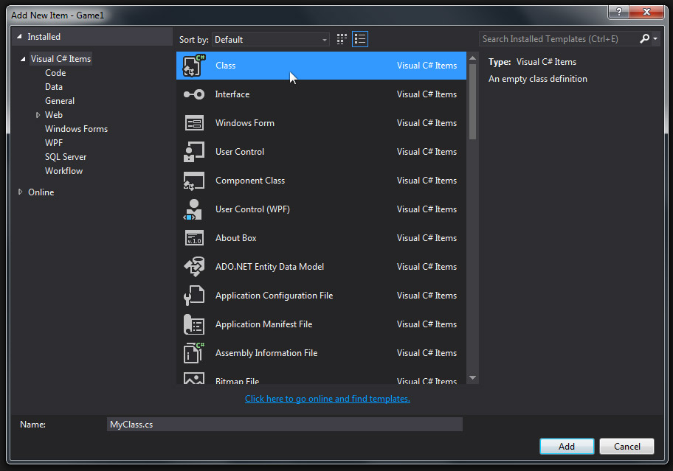Pick the About Box template icon
This screenshot has height=471, width=673.
coord(193,238)
